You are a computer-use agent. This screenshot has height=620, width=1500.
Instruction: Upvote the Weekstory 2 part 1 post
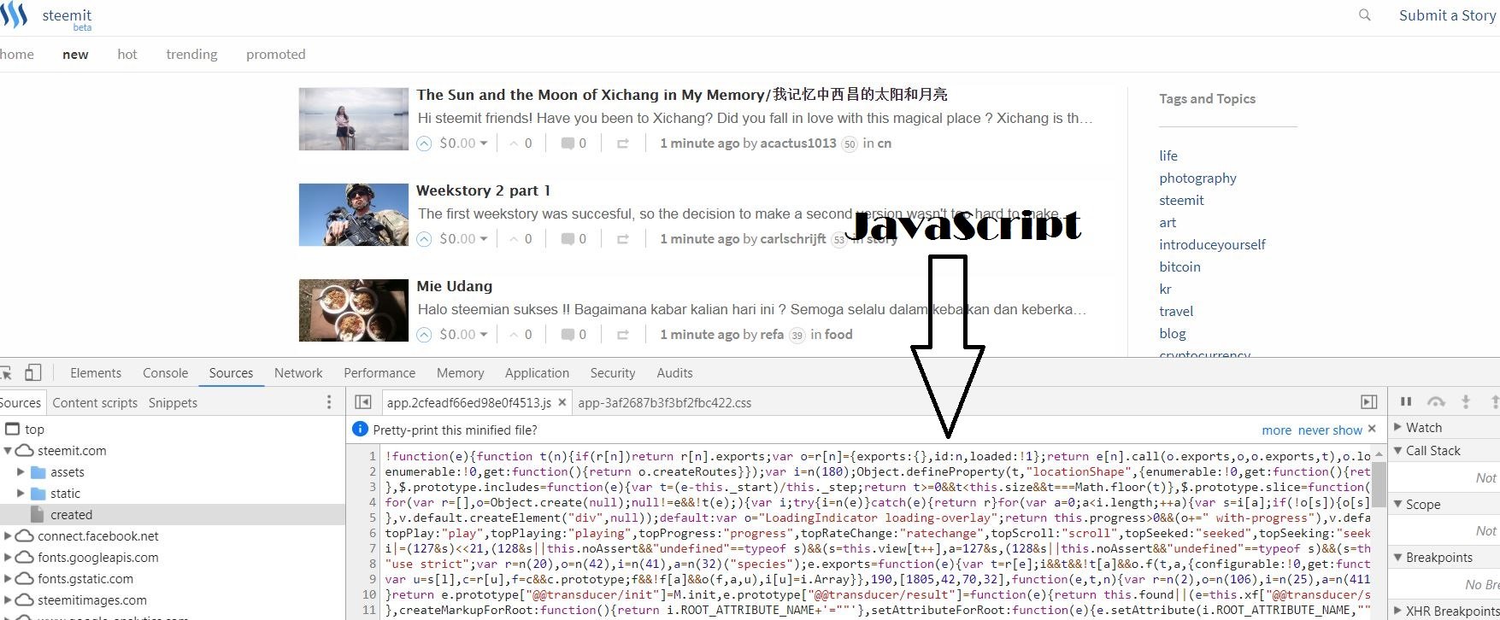point(424,239)
